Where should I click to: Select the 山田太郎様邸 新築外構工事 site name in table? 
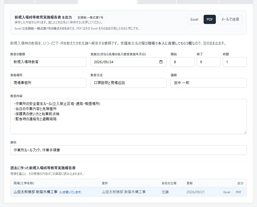(36, 192)
